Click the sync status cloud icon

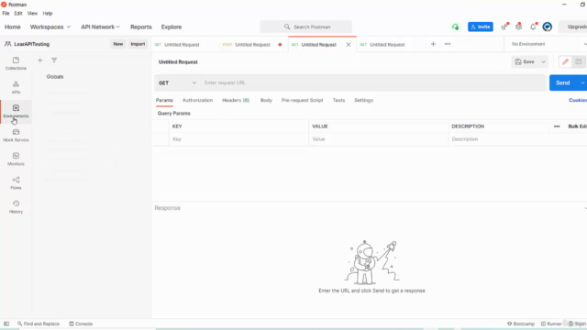click(455, 27)
